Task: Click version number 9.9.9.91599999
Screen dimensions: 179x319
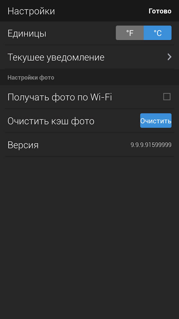Action: tap(151, 145)
